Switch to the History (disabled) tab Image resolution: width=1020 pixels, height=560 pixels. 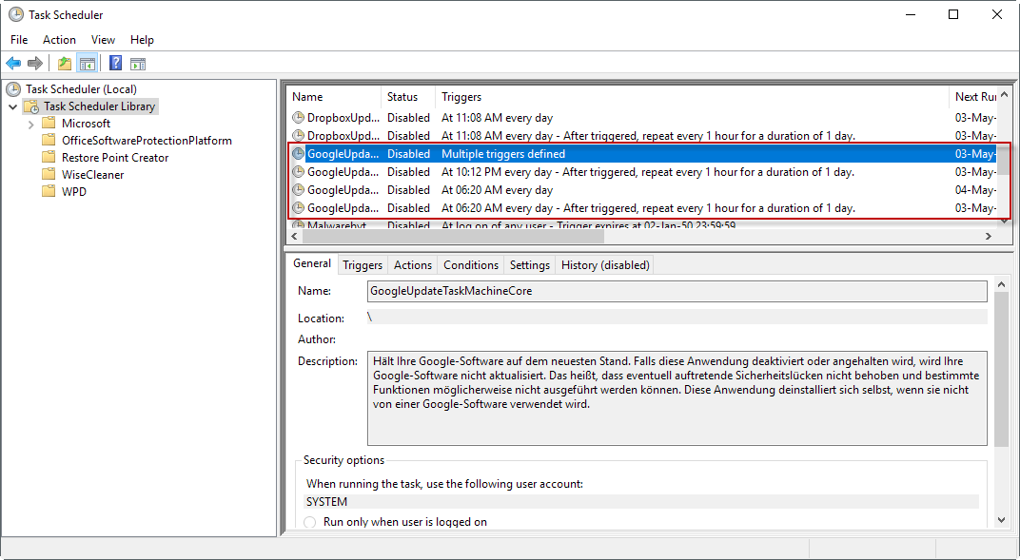coord(605,265)
